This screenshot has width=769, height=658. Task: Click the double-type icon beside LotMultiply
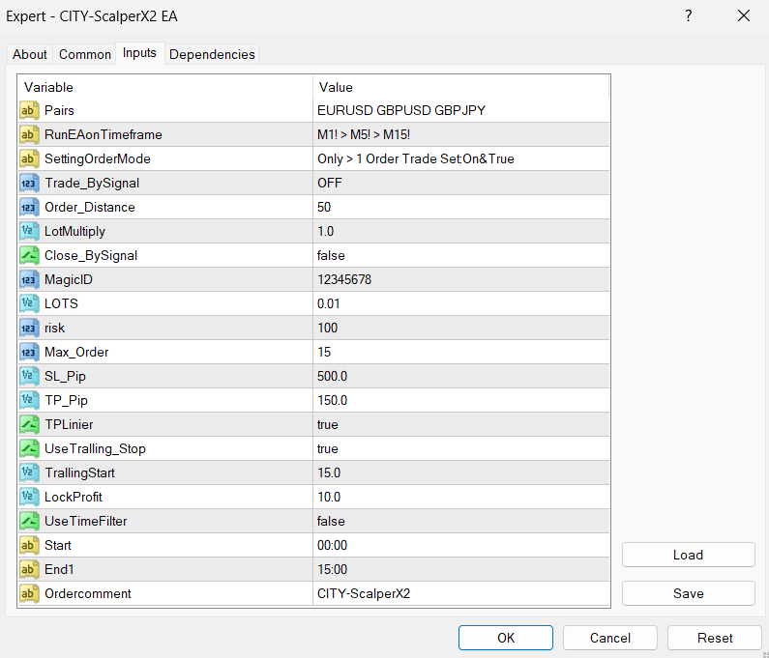pos(29,231)
